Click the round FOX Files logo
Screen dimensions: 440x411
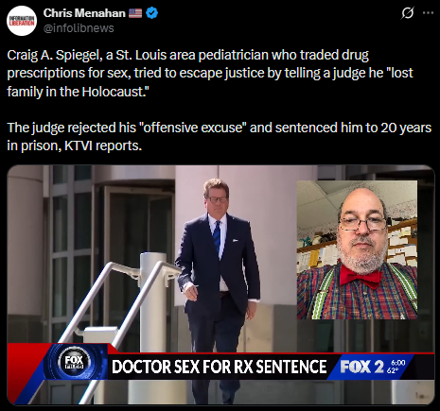tap(74, 362)
